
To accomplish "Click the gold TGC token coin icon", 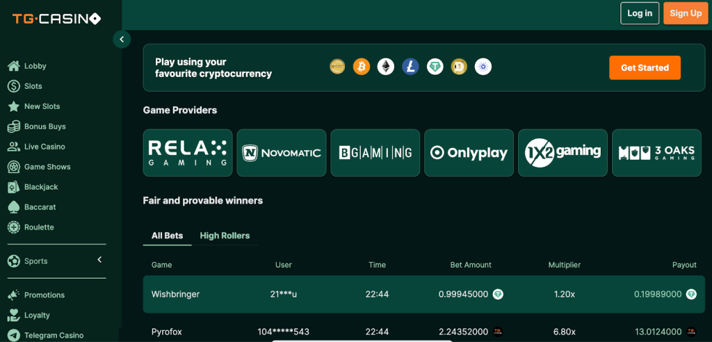I will (337, 67).
